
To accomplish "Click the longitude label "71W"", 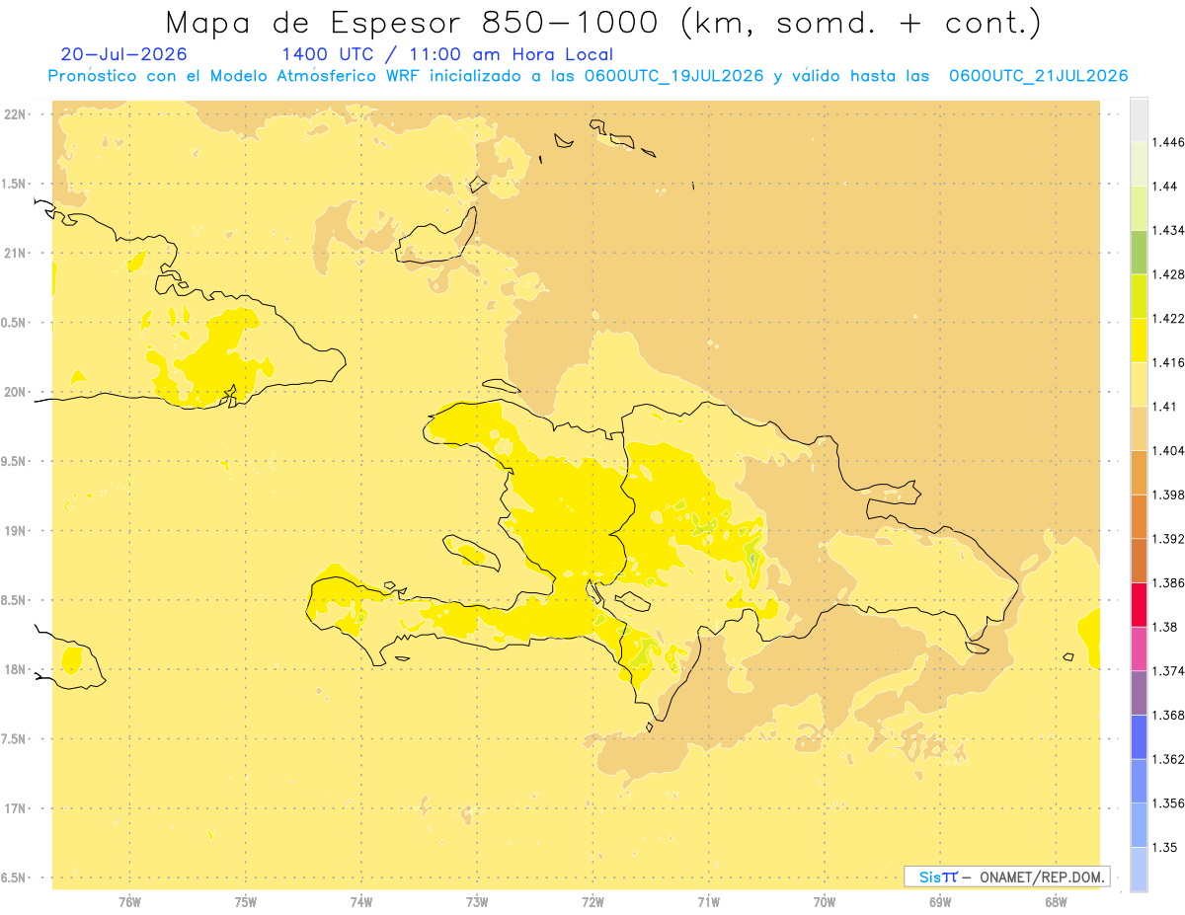I will [x=708, y=902].
